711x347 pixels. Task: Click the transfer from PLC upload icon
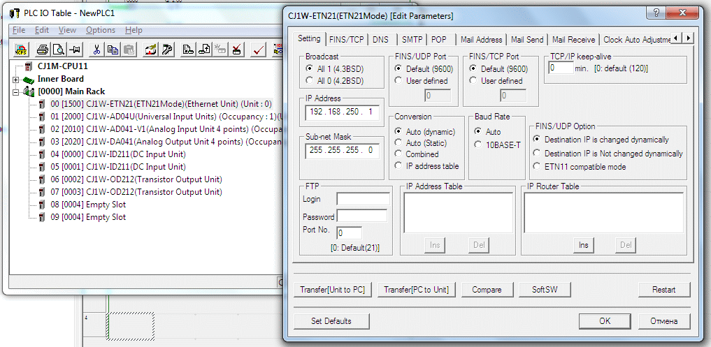point(204,50)
